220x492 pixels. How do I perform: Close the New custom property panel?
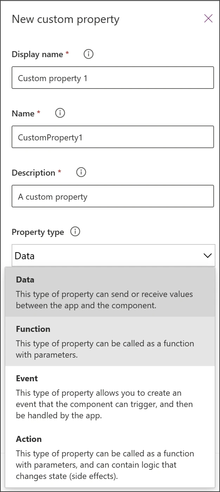(x=208, y=19)
